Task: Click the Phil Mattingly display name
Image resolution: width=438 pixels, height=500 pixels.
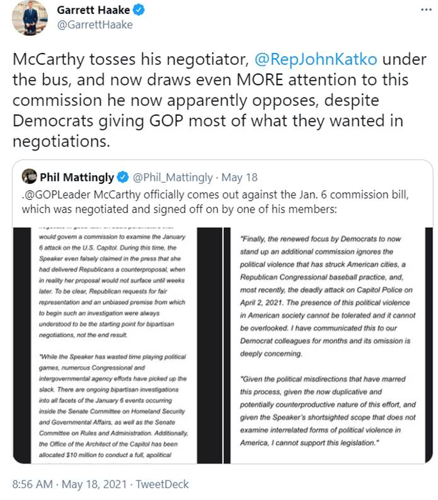Action: pos(77,178)
